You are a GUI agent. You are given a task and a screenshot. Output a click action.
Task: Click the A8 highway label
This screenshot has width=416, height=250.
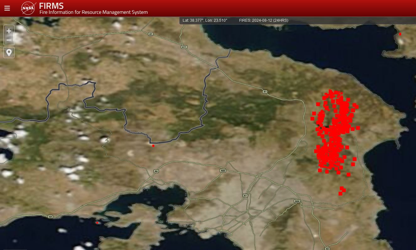click(x=50, y=217)
